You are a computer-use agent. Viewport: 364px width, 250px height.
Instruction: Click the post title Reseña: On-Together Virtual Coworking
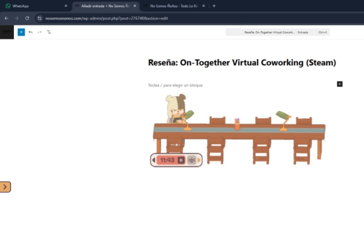click(x=242, y=63)
